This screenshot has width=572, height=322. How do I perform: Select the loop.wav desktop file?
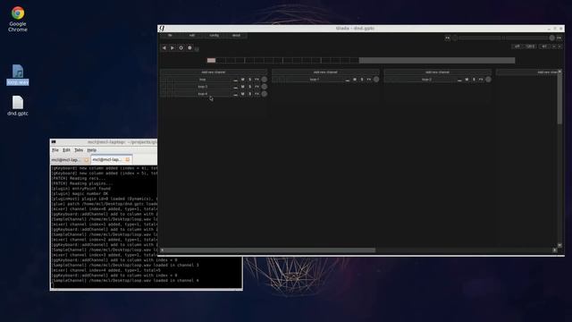(x=18, y=75)
